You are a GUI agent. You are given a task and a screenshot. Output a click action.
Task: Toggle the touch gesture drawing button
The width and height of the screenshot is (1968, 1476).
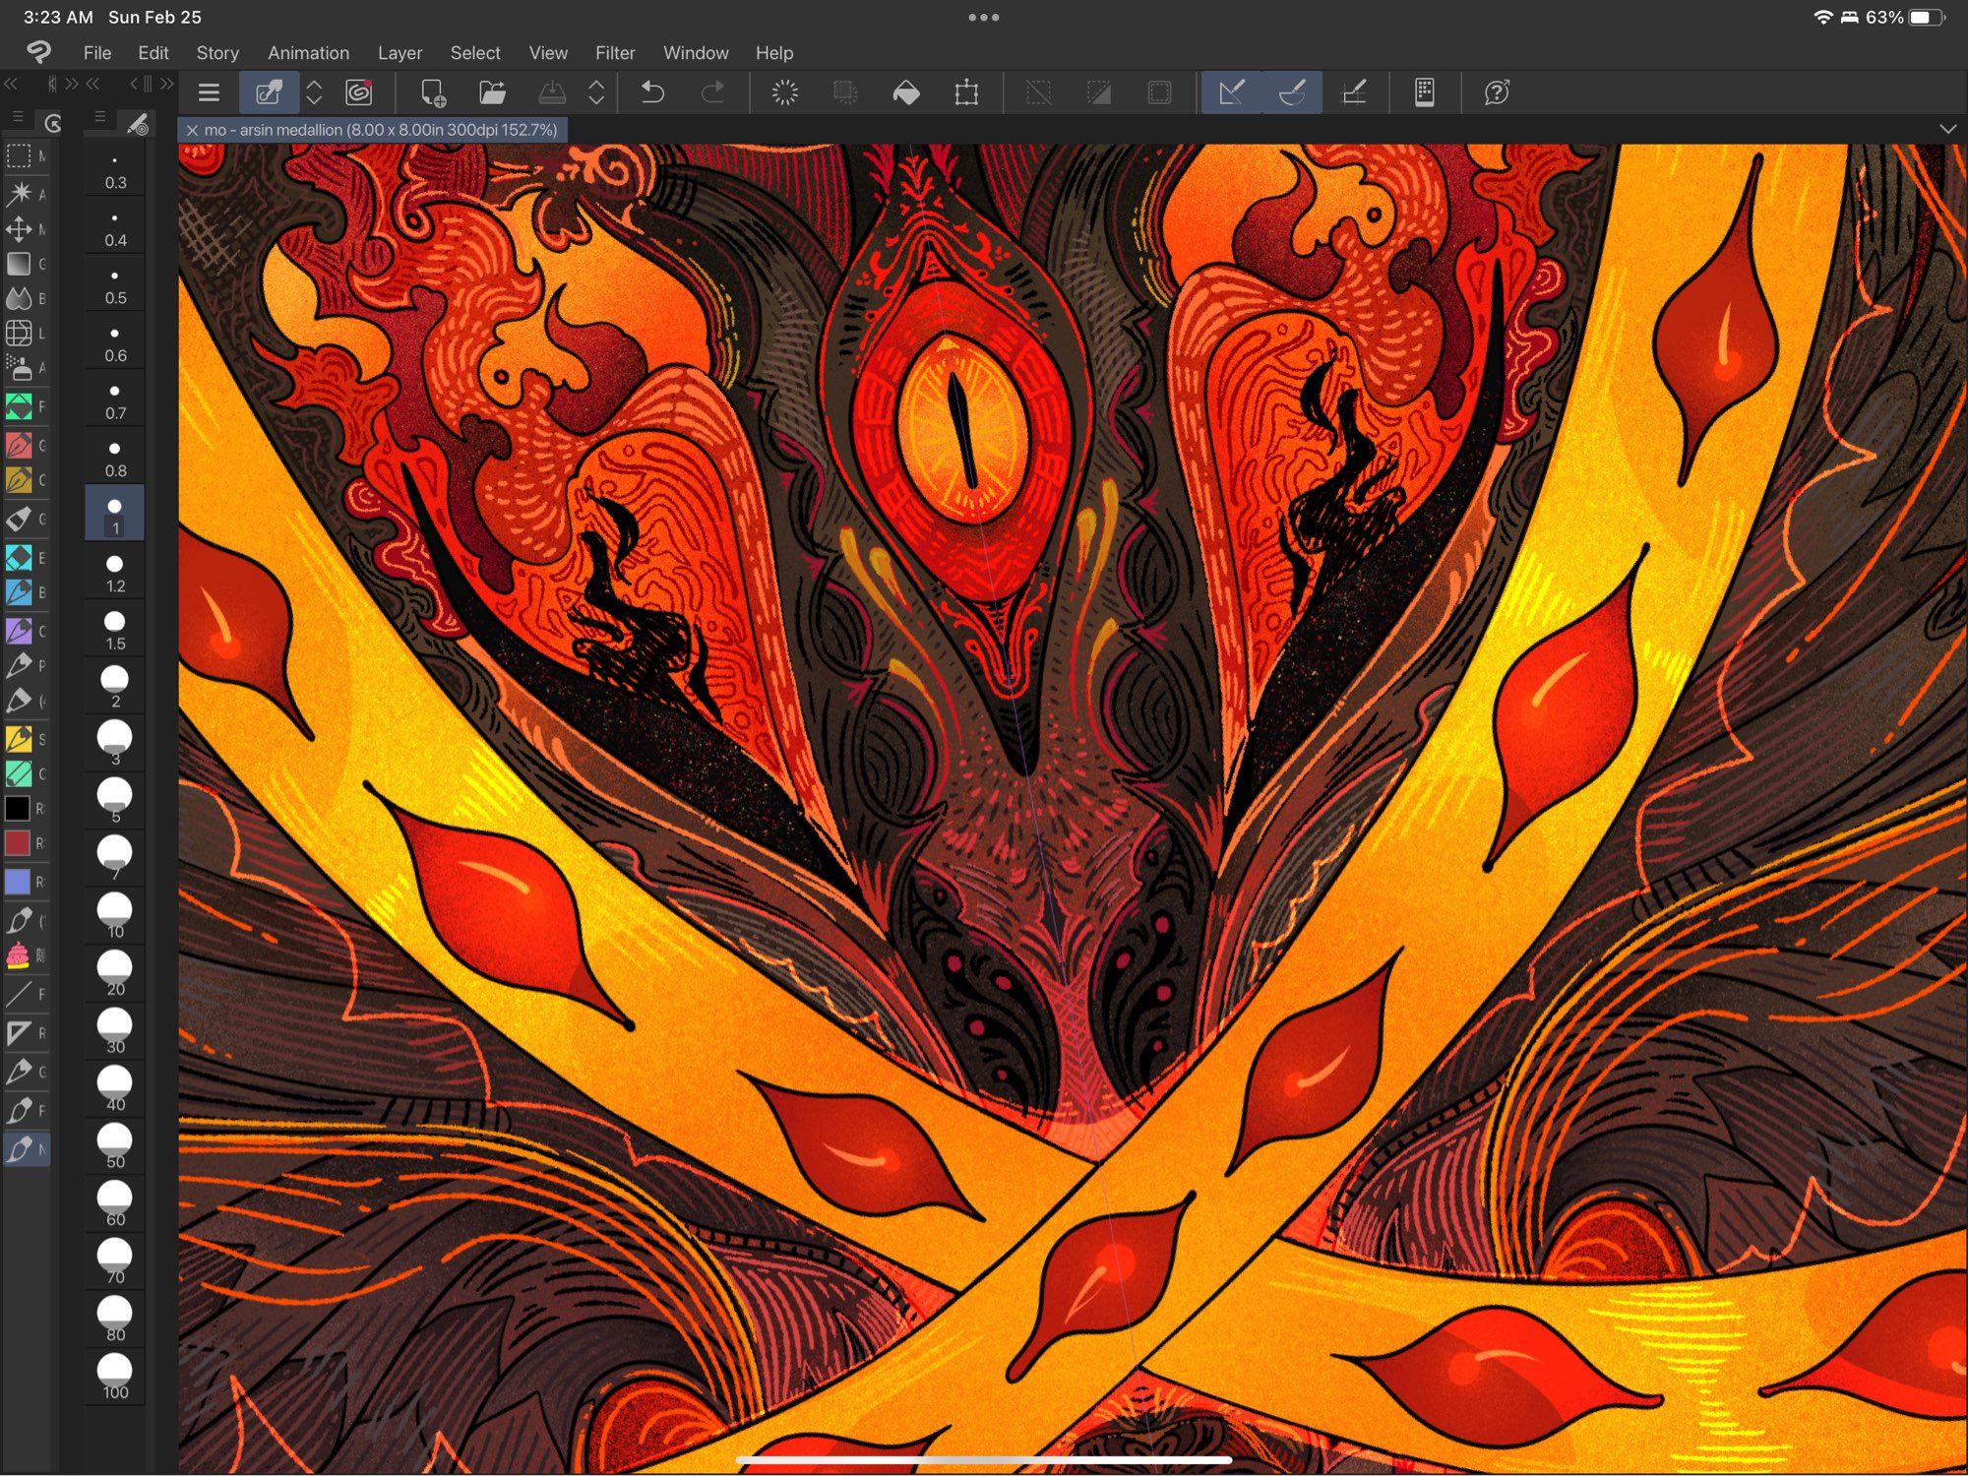[x=269, y=92]
